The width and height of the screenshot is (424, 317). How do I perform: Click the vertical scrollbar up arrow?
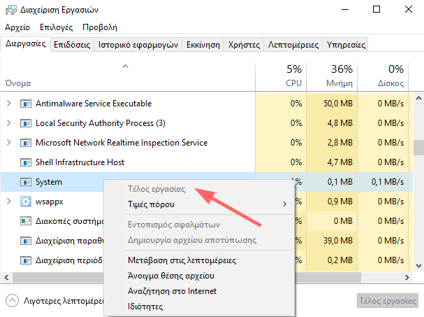pos(418,99)
